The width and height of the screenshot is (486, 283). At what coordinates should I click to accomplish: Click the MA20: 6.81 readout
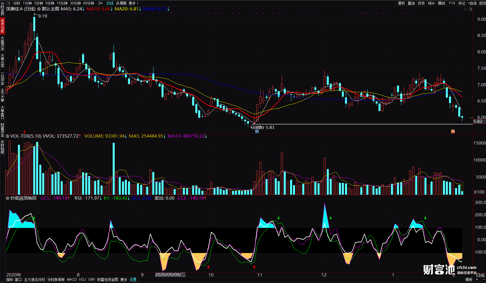[x=128, y=9]
